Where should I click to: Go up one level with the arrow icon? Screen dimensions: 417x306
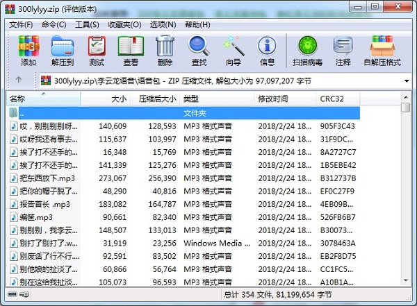pyautogui.click(x=18, y=79)
